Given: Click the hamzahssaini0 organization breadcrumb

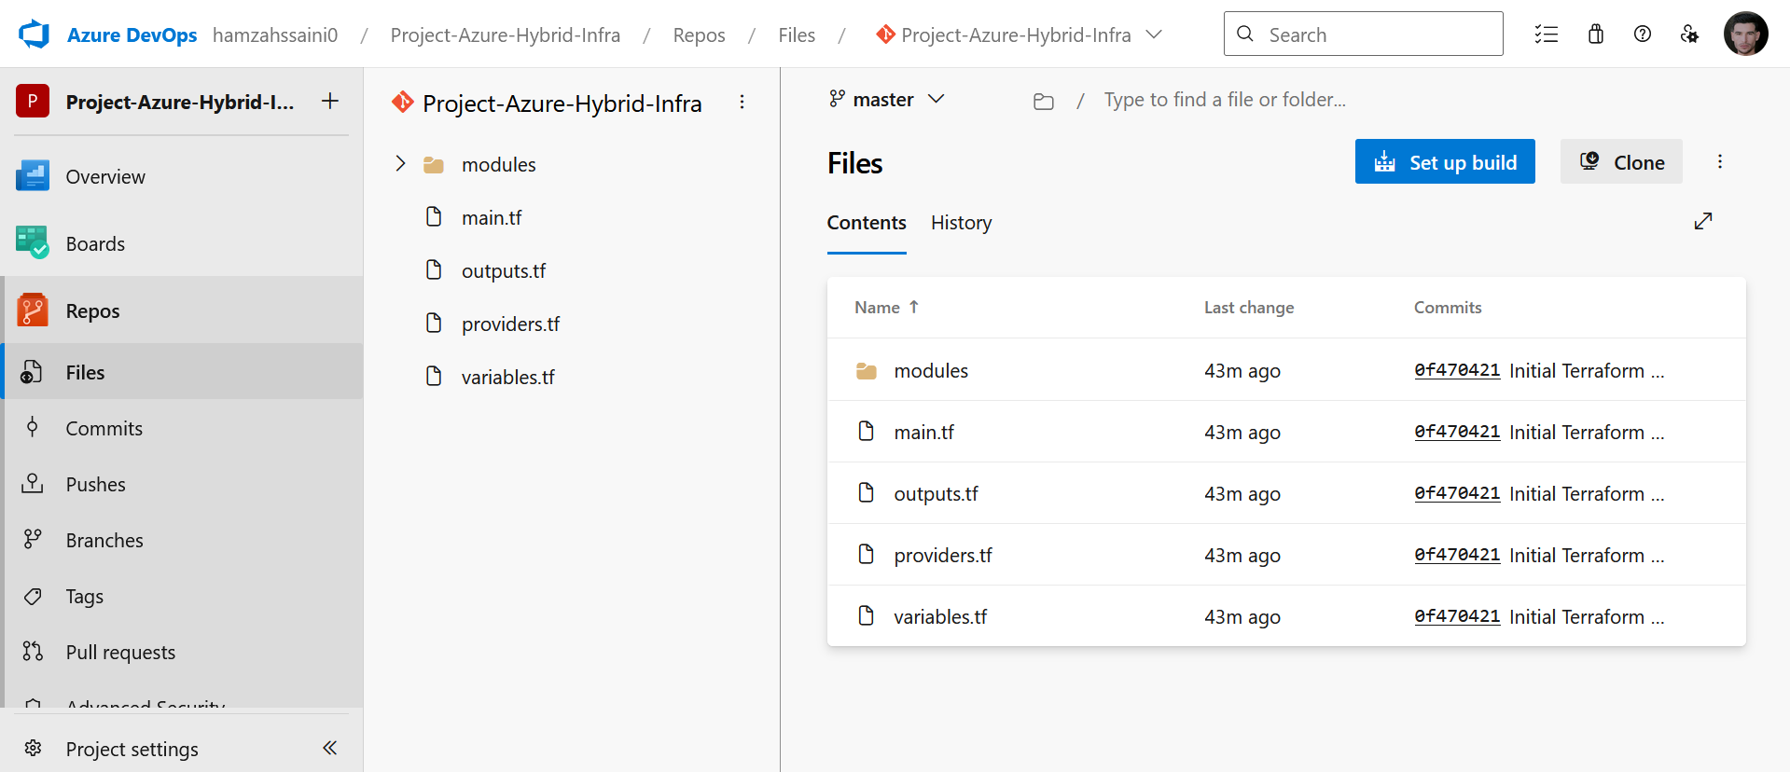Looking at the screenshot, I should [275, 34].
